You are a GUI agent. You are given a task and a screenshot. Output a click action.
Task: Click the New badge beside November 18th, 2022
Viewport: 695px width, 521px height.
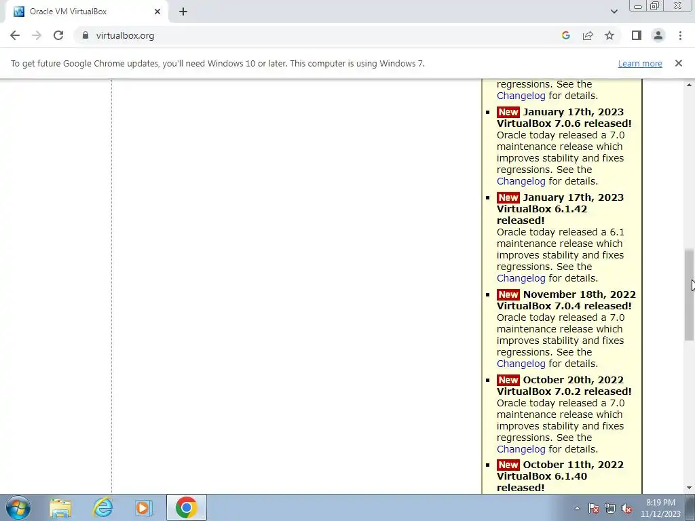[508, 294]
